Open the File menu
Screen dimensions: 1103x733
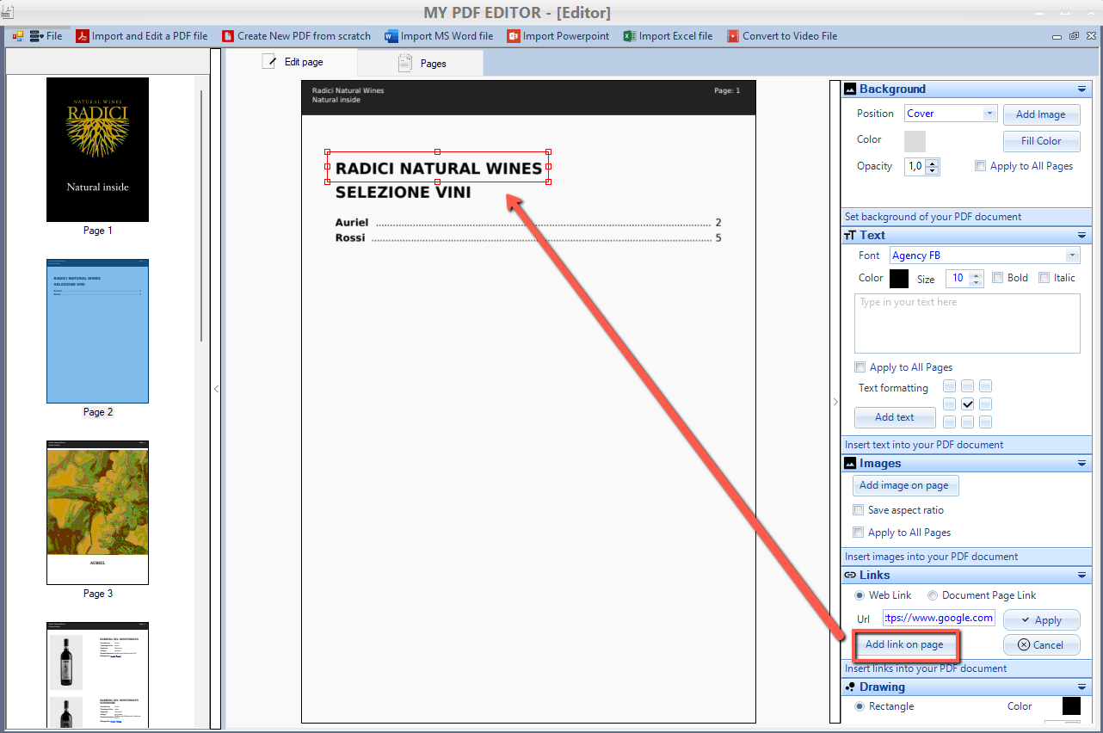(x=46, y=36)
